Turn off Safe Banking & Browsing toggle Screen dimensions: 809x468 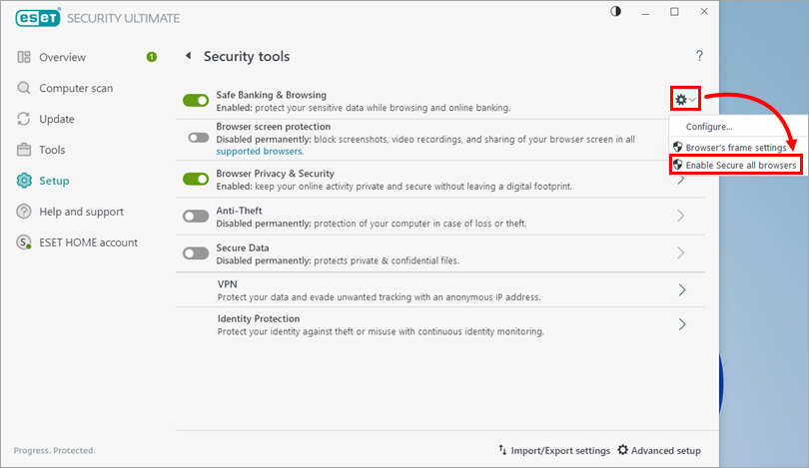(196, 101)
